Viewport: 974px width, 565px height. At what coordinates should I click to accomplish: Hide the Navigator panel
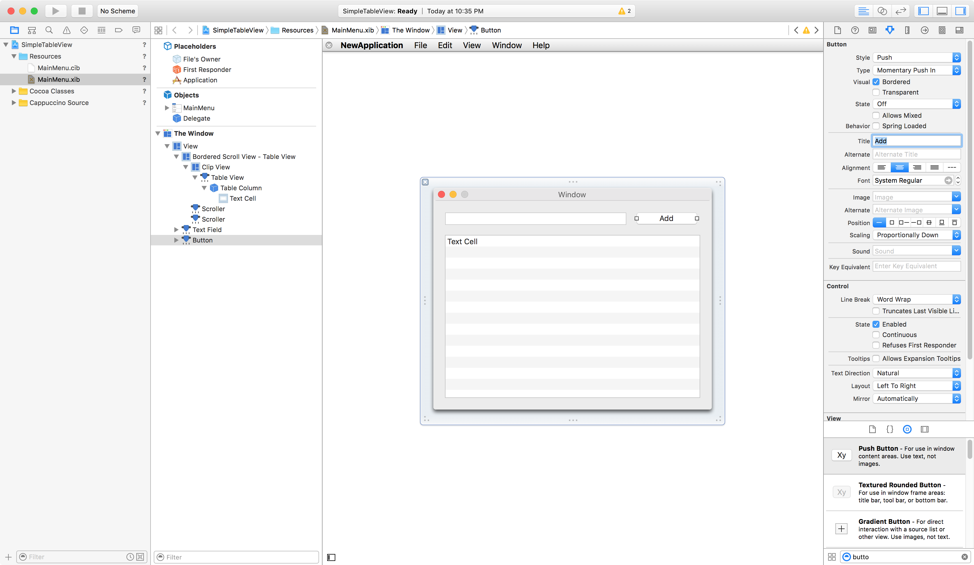pos(923,11)
